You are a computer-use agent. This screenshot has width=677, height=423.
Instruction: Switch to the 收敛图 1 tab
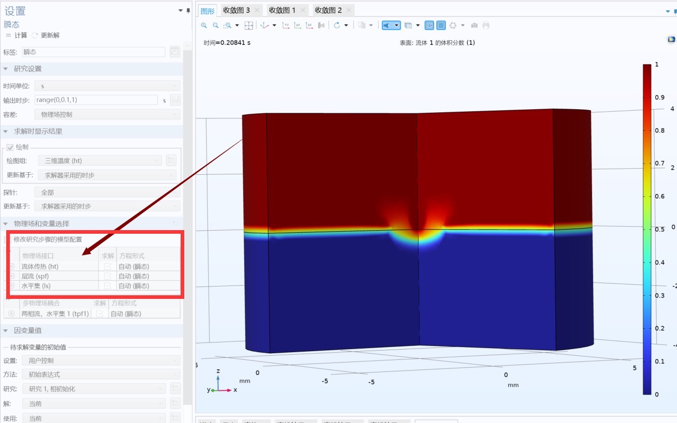point(283,10)
